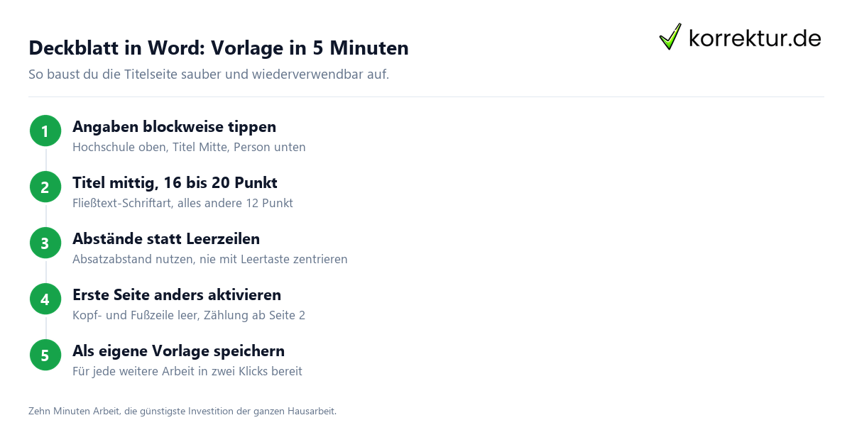Viewport: 852px width, 447px height.
Task: Click the footer note Zehn Minuten Arbeit
Action: coord(182,411)
